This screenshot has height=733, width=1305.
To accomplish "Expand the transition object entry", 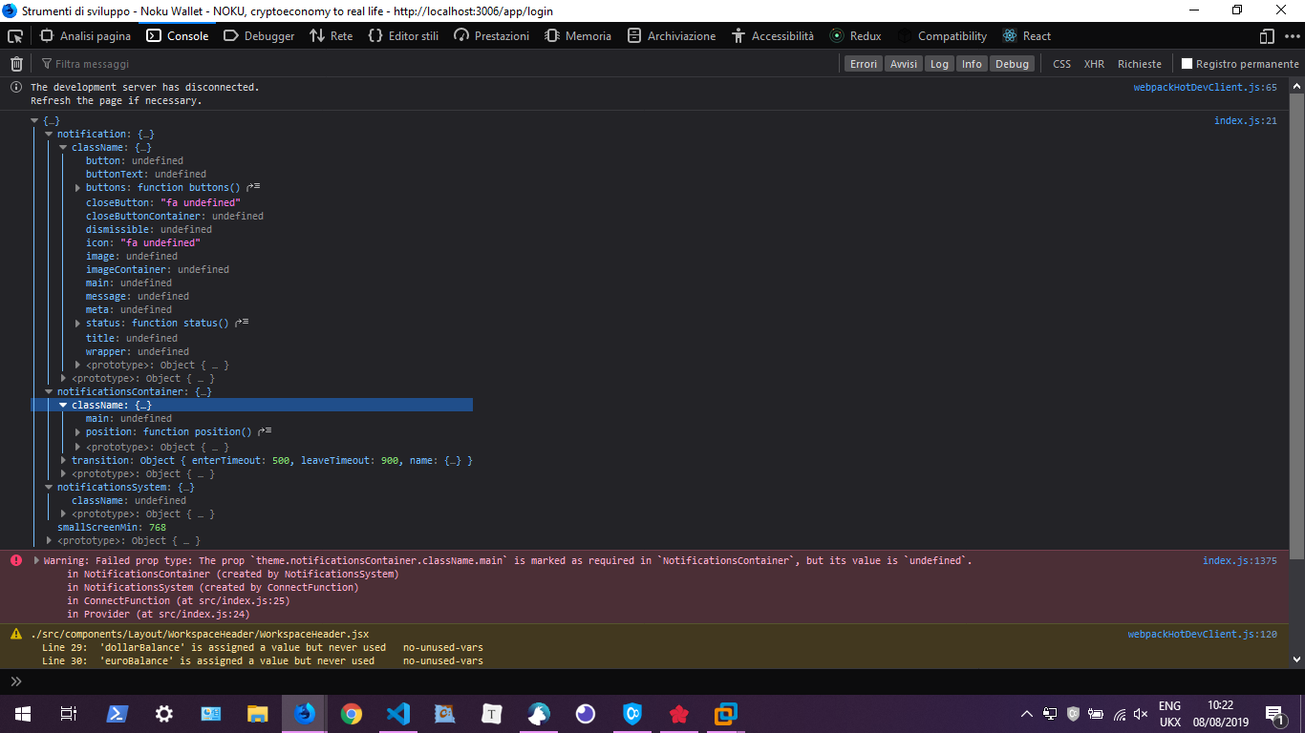I will click(62, 460).
